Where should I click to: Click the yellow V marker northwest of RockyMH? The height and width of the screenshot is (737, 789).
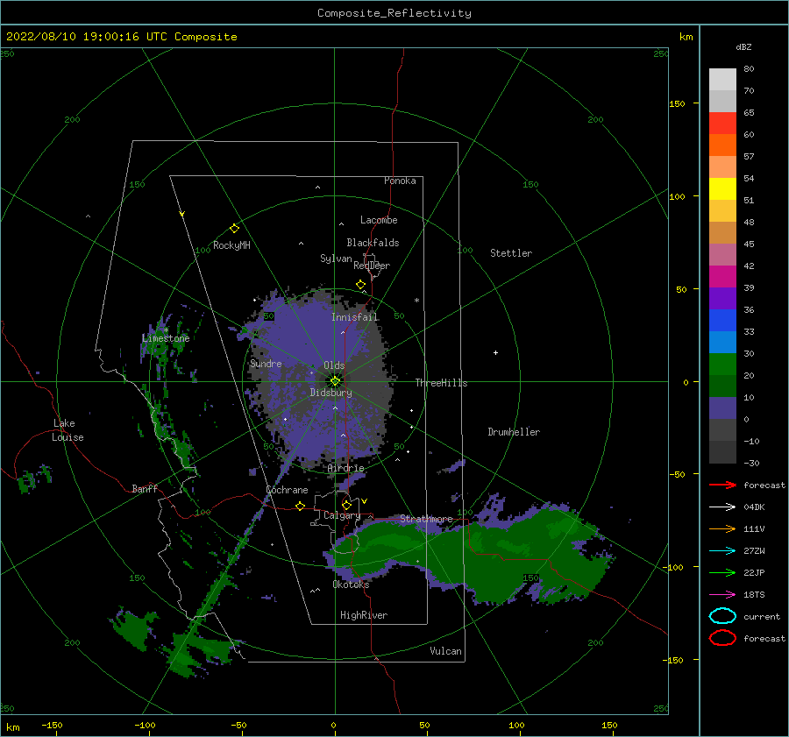click(x=182, y=214)
